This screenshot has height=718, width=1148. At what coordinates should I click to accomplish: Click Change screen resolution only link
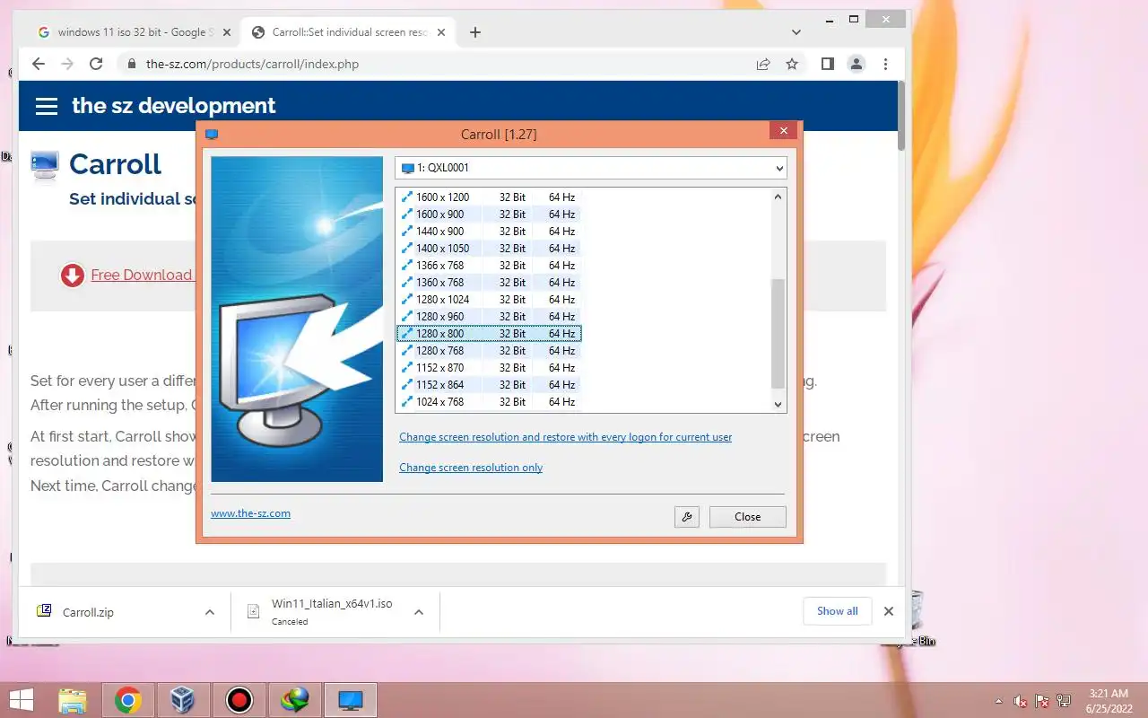tap(471, 468)
